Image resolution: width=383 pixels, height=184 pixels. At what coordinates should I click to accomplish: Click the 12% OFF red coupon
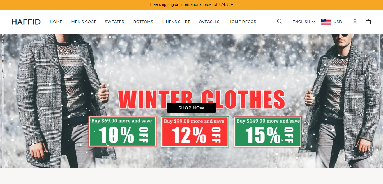tap(195, 132)
